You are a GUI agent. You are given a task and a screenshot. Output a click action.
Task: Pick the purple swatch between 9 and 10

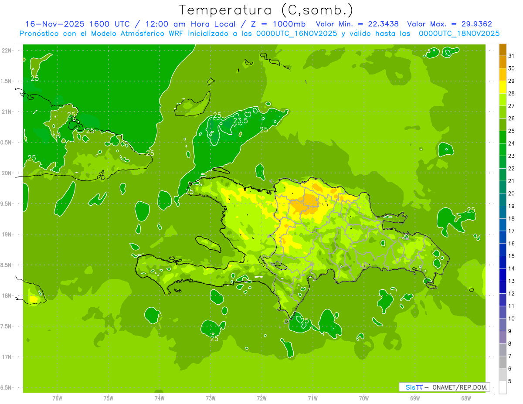coord(503,325)
